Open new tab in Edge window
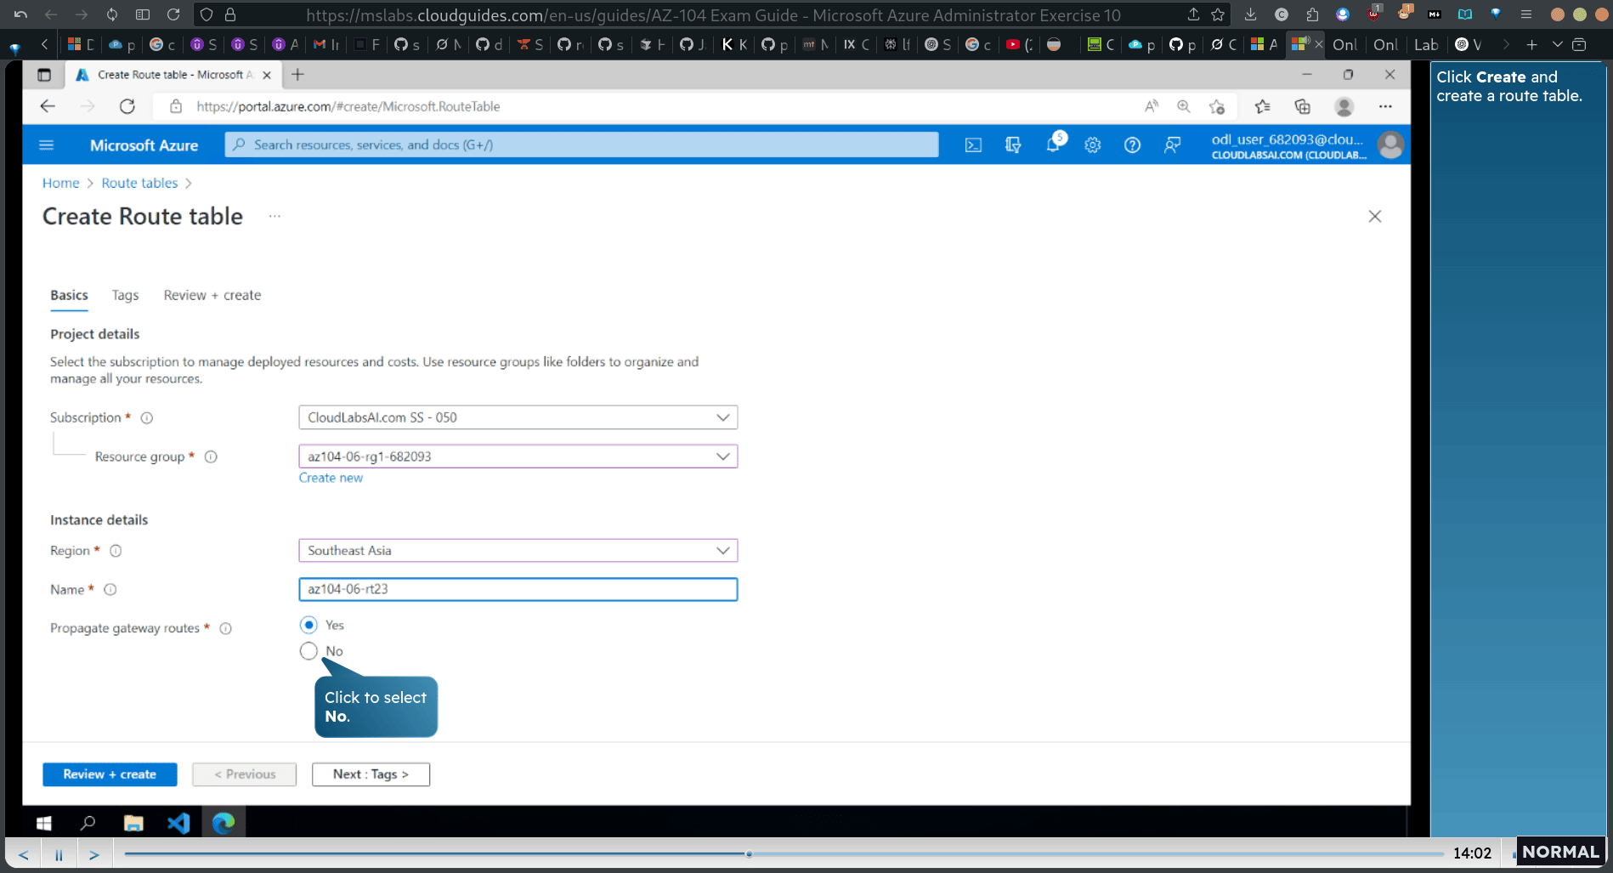Viewport: 1613px width, 873px height. point(297,75)
